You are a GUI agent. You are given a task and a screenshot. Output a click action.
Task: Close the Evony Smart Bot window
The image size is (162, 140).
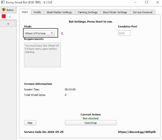pos(157,2)
